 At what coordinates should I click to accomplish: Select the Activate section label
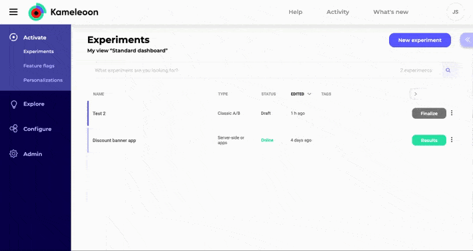35,38
